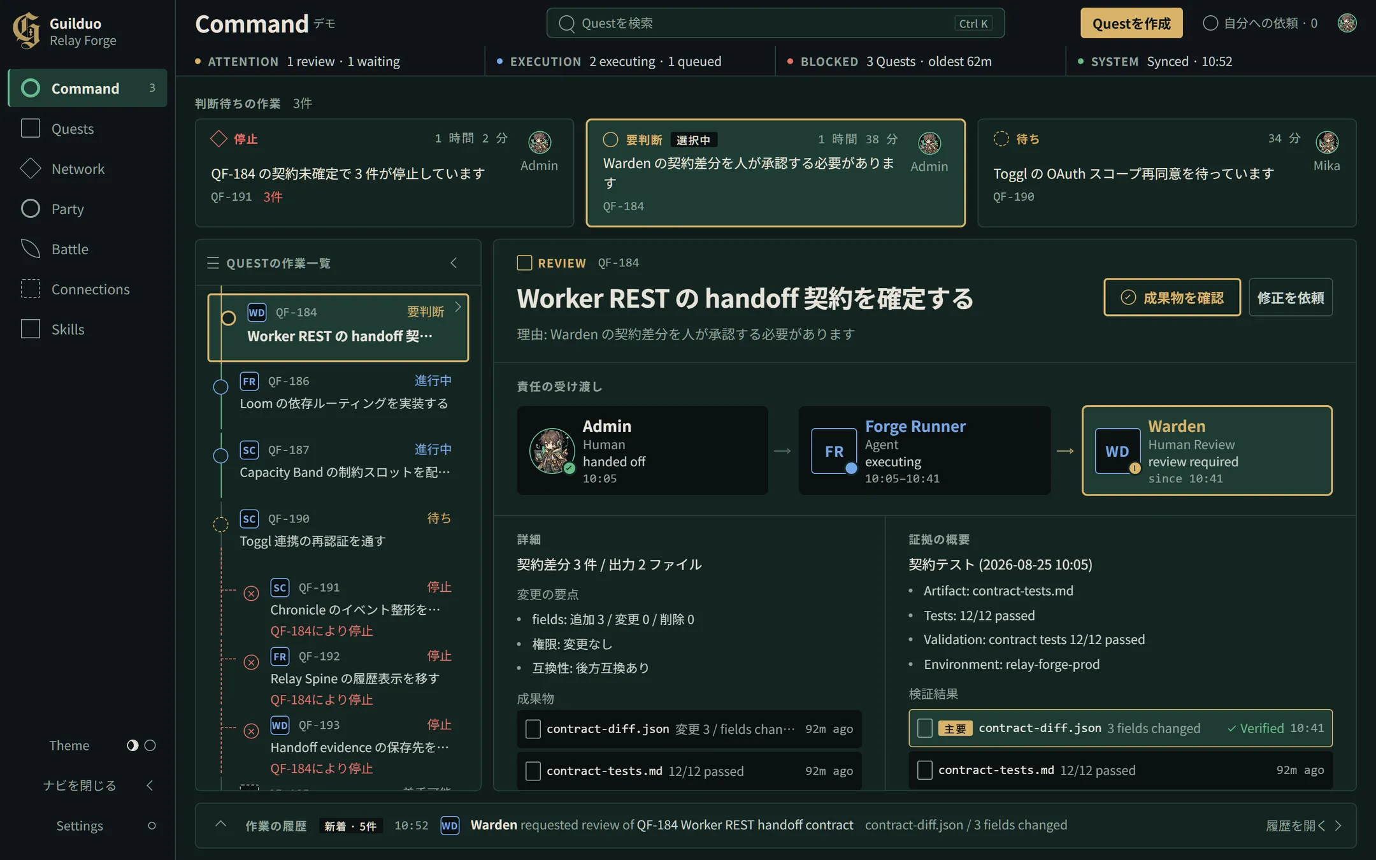1376x860 pixels.
Task: Collapse navigation with ナビを閉じる
Action: [99, 785]
